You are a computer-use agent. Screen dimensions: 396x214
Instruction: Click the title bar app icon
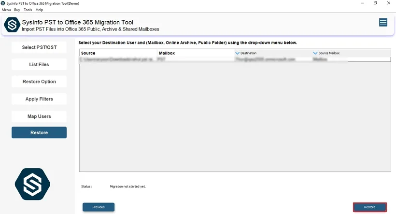pos(3,3)
